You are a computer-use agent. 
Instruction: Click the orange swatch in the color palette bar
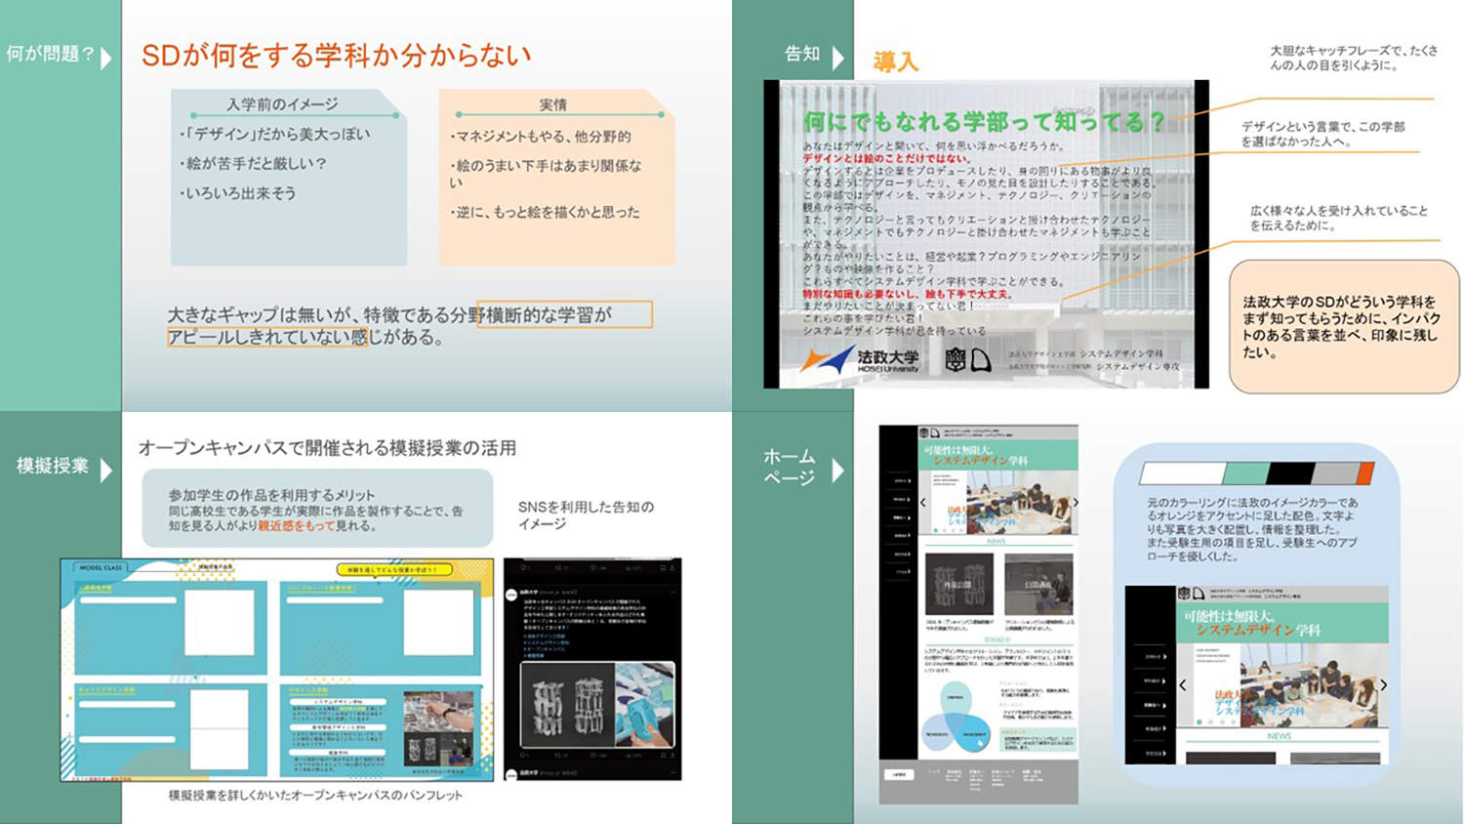point(1364,474)
